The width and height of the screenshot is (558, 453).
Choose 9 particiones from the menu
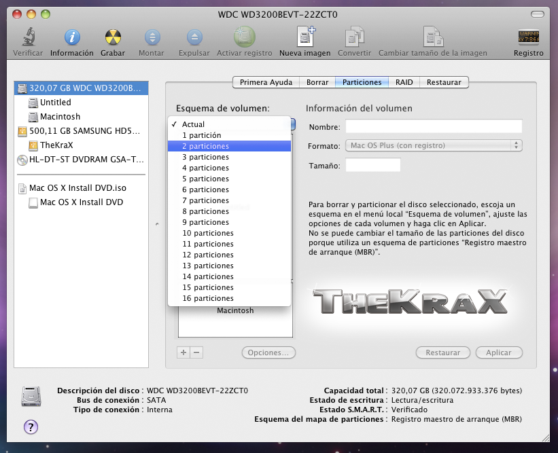(229, 222)
